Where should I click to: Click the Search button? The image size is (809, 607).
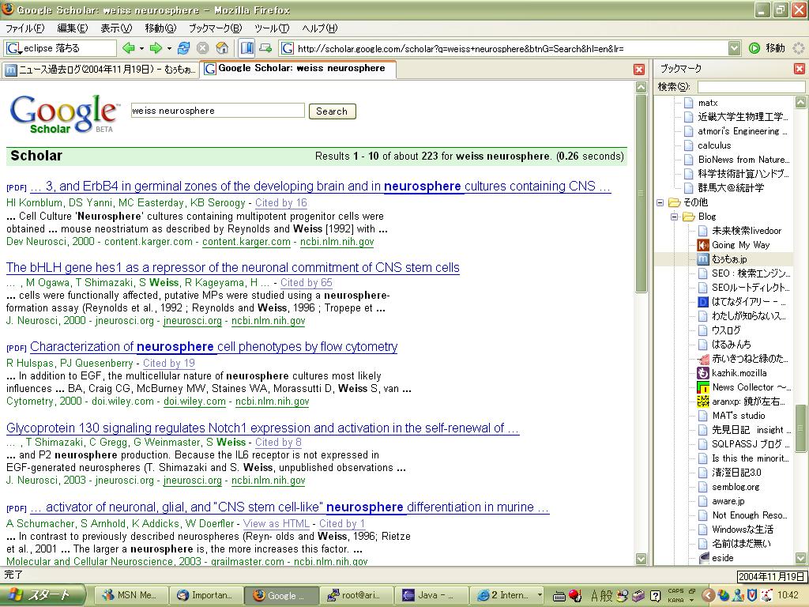(333, 111)
